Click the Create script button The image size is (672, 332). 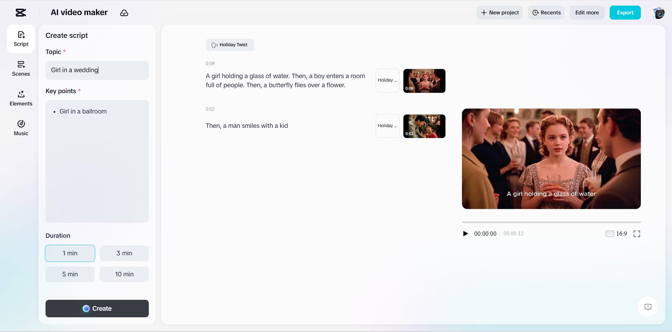(x=97, y=309)
